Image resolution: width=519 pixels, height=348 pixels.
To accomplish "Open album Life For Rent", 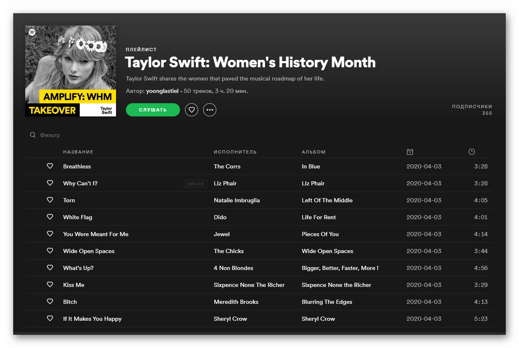I will click(319, 217).
